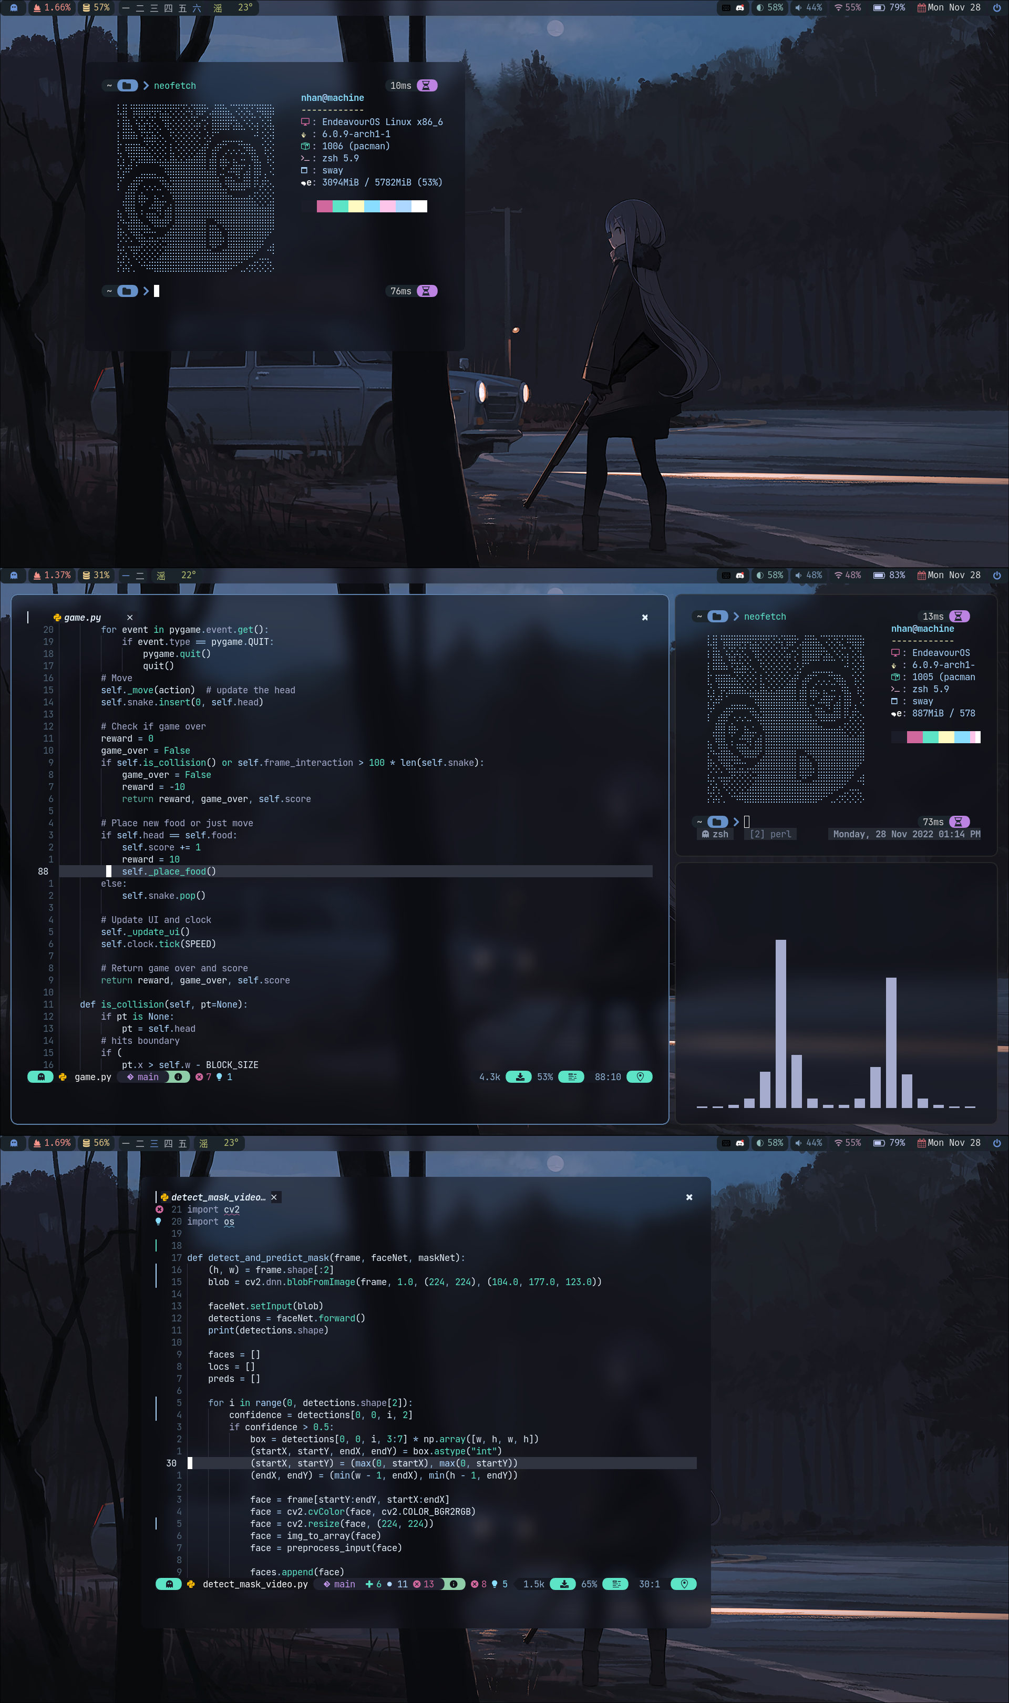The height and width of the screenshot is (1703, 1009).
Task: Close the game.py buffer tab
Action: [x=130, y=617]
